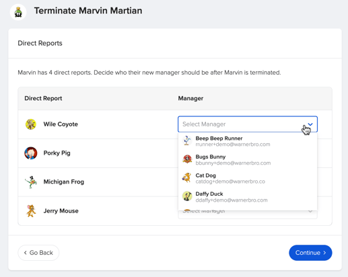Click the catdog+demo@warnerbro.co email

(x=230, y=182)
